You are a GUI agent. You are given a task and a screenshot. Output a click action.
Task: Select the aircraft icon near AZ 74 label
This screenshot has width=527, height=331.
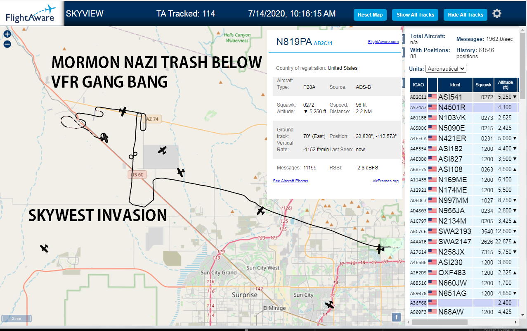coord(123,111)
